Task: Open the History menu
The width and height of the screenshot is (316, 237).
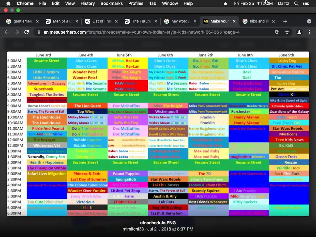Action: (x=88, y=3)
